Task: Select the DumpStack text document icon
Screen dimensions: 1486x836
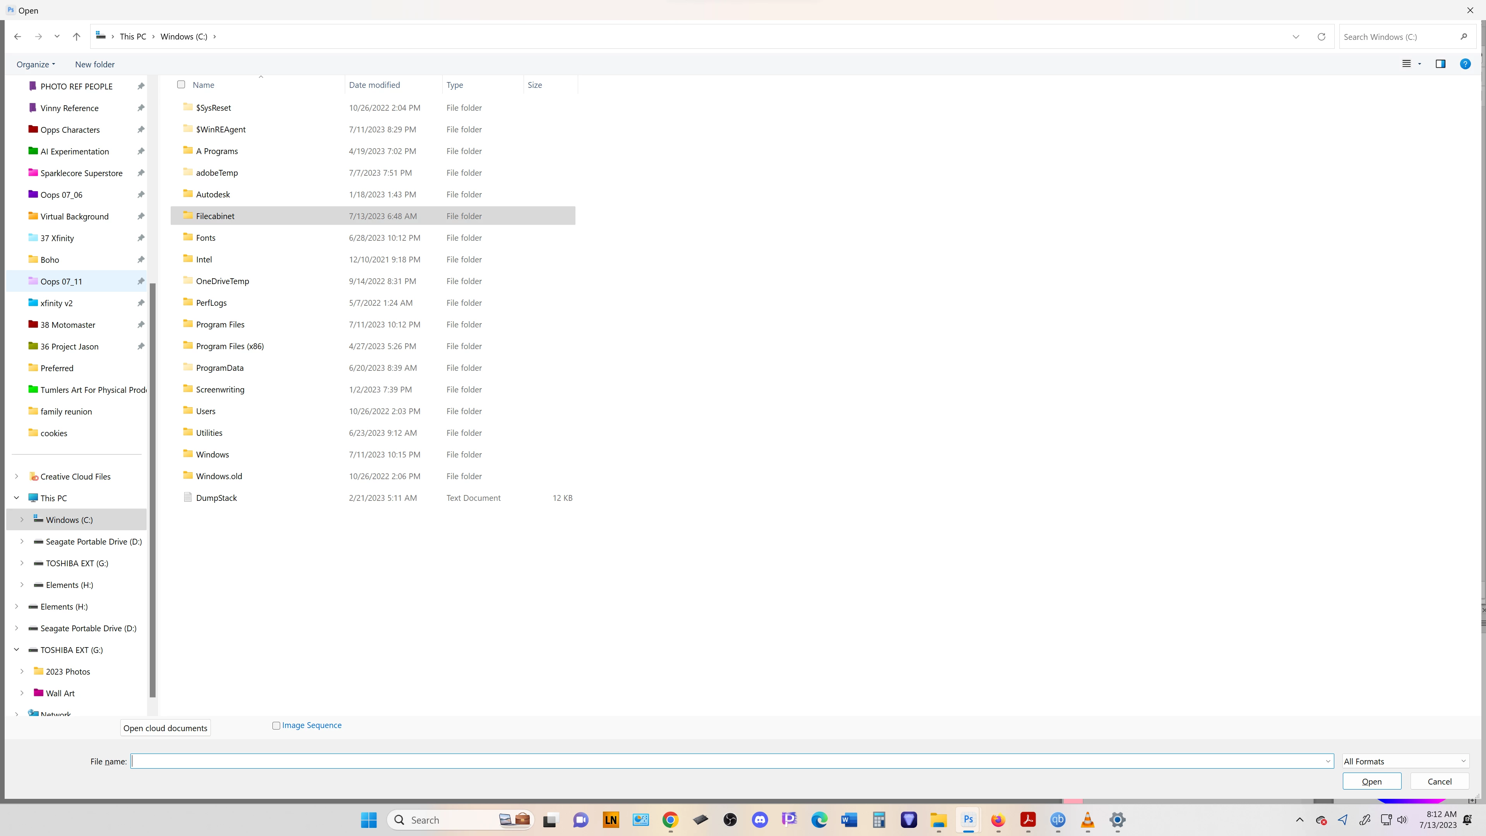Action: coord(187,497)
